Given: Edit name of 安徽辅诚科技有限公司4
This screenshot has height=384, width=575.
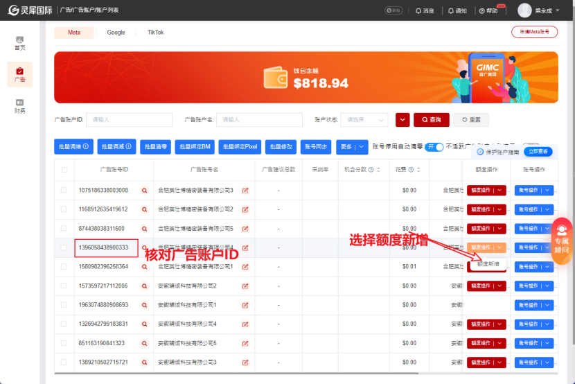Looking at the screenshot, I should (x=245, y=324).
